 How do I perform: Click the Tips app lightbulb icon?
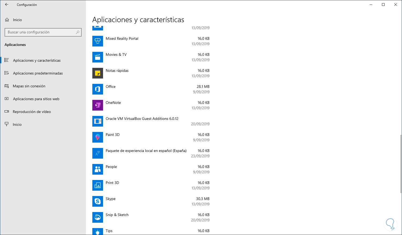point(98,232)
